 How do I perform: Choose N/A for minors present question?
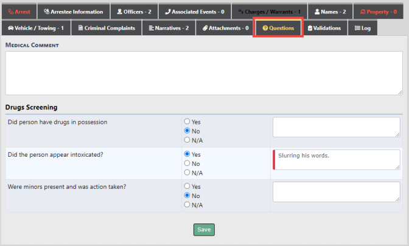pos(187,205)
